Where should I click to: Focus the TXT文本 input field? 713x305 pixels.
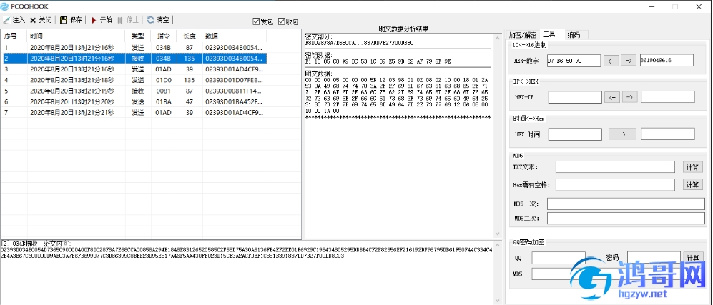pyautogui.click(x=615, y=166)
